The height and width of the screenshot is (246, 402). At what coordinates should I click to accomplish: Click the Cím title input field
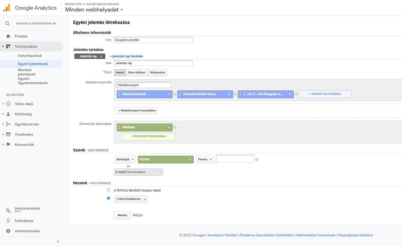click(153, 40)
